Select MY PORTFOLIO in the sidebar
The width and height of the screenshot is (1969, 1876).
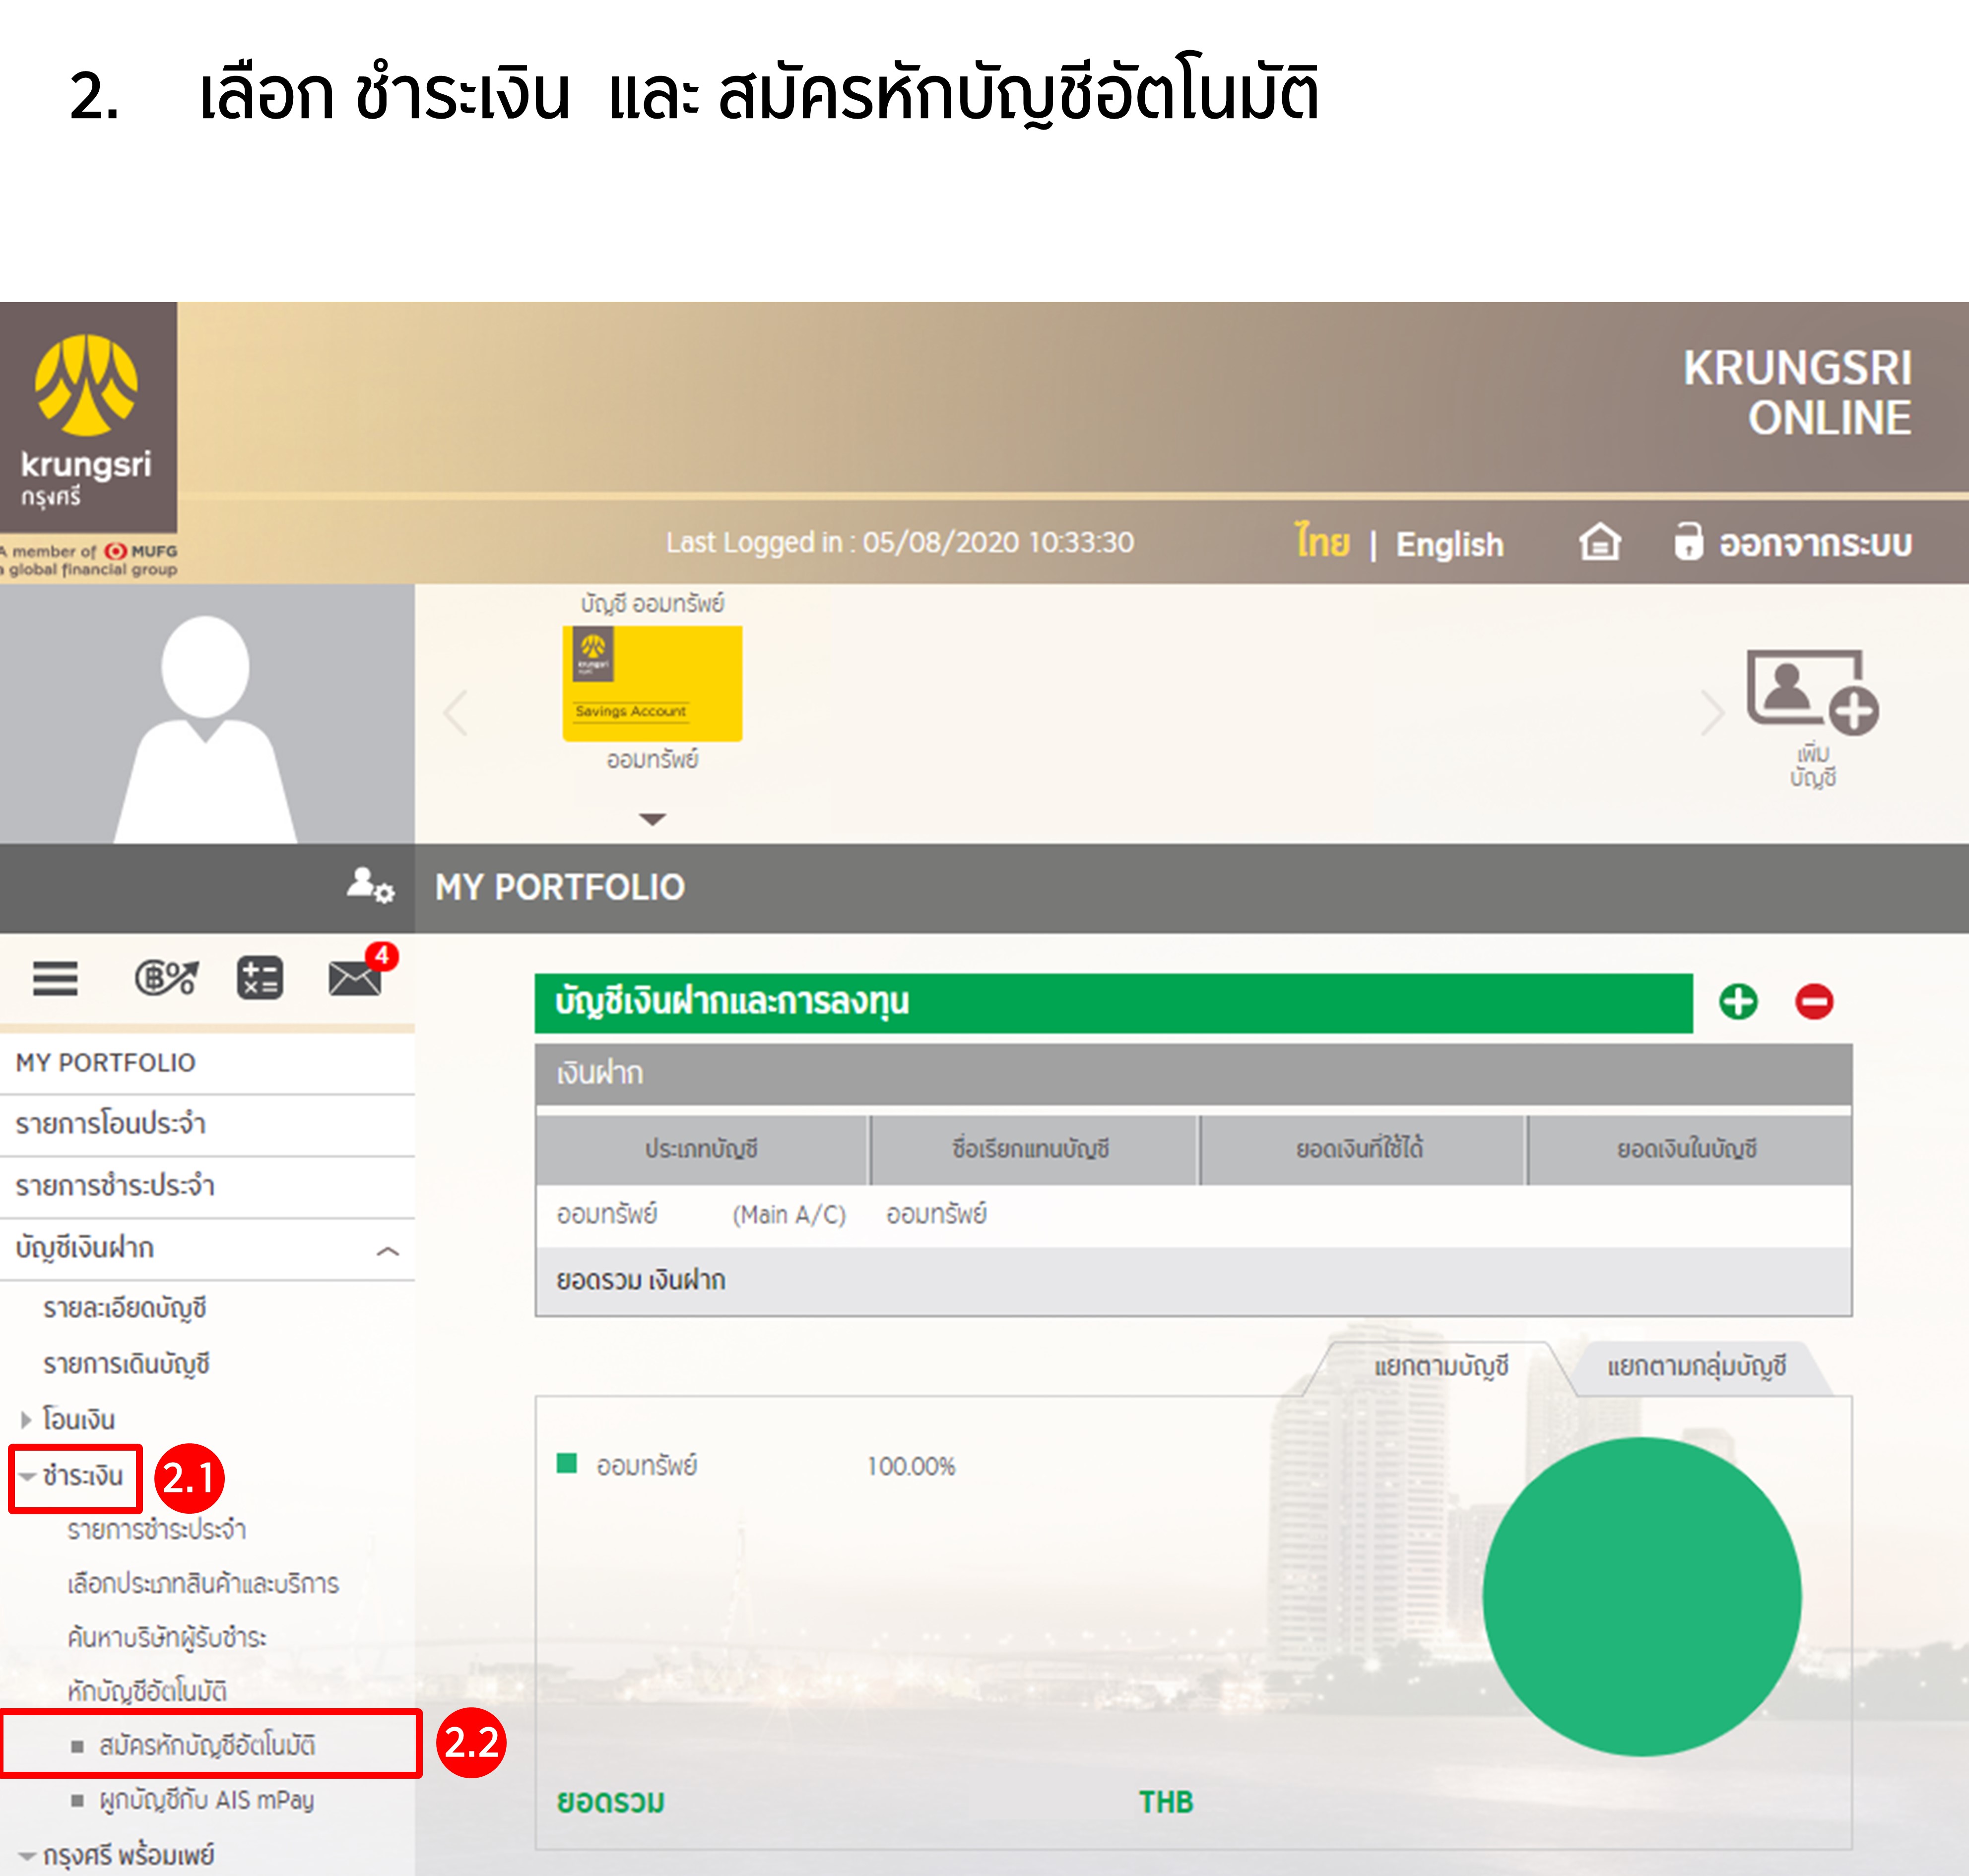(x=207, y=1063)
